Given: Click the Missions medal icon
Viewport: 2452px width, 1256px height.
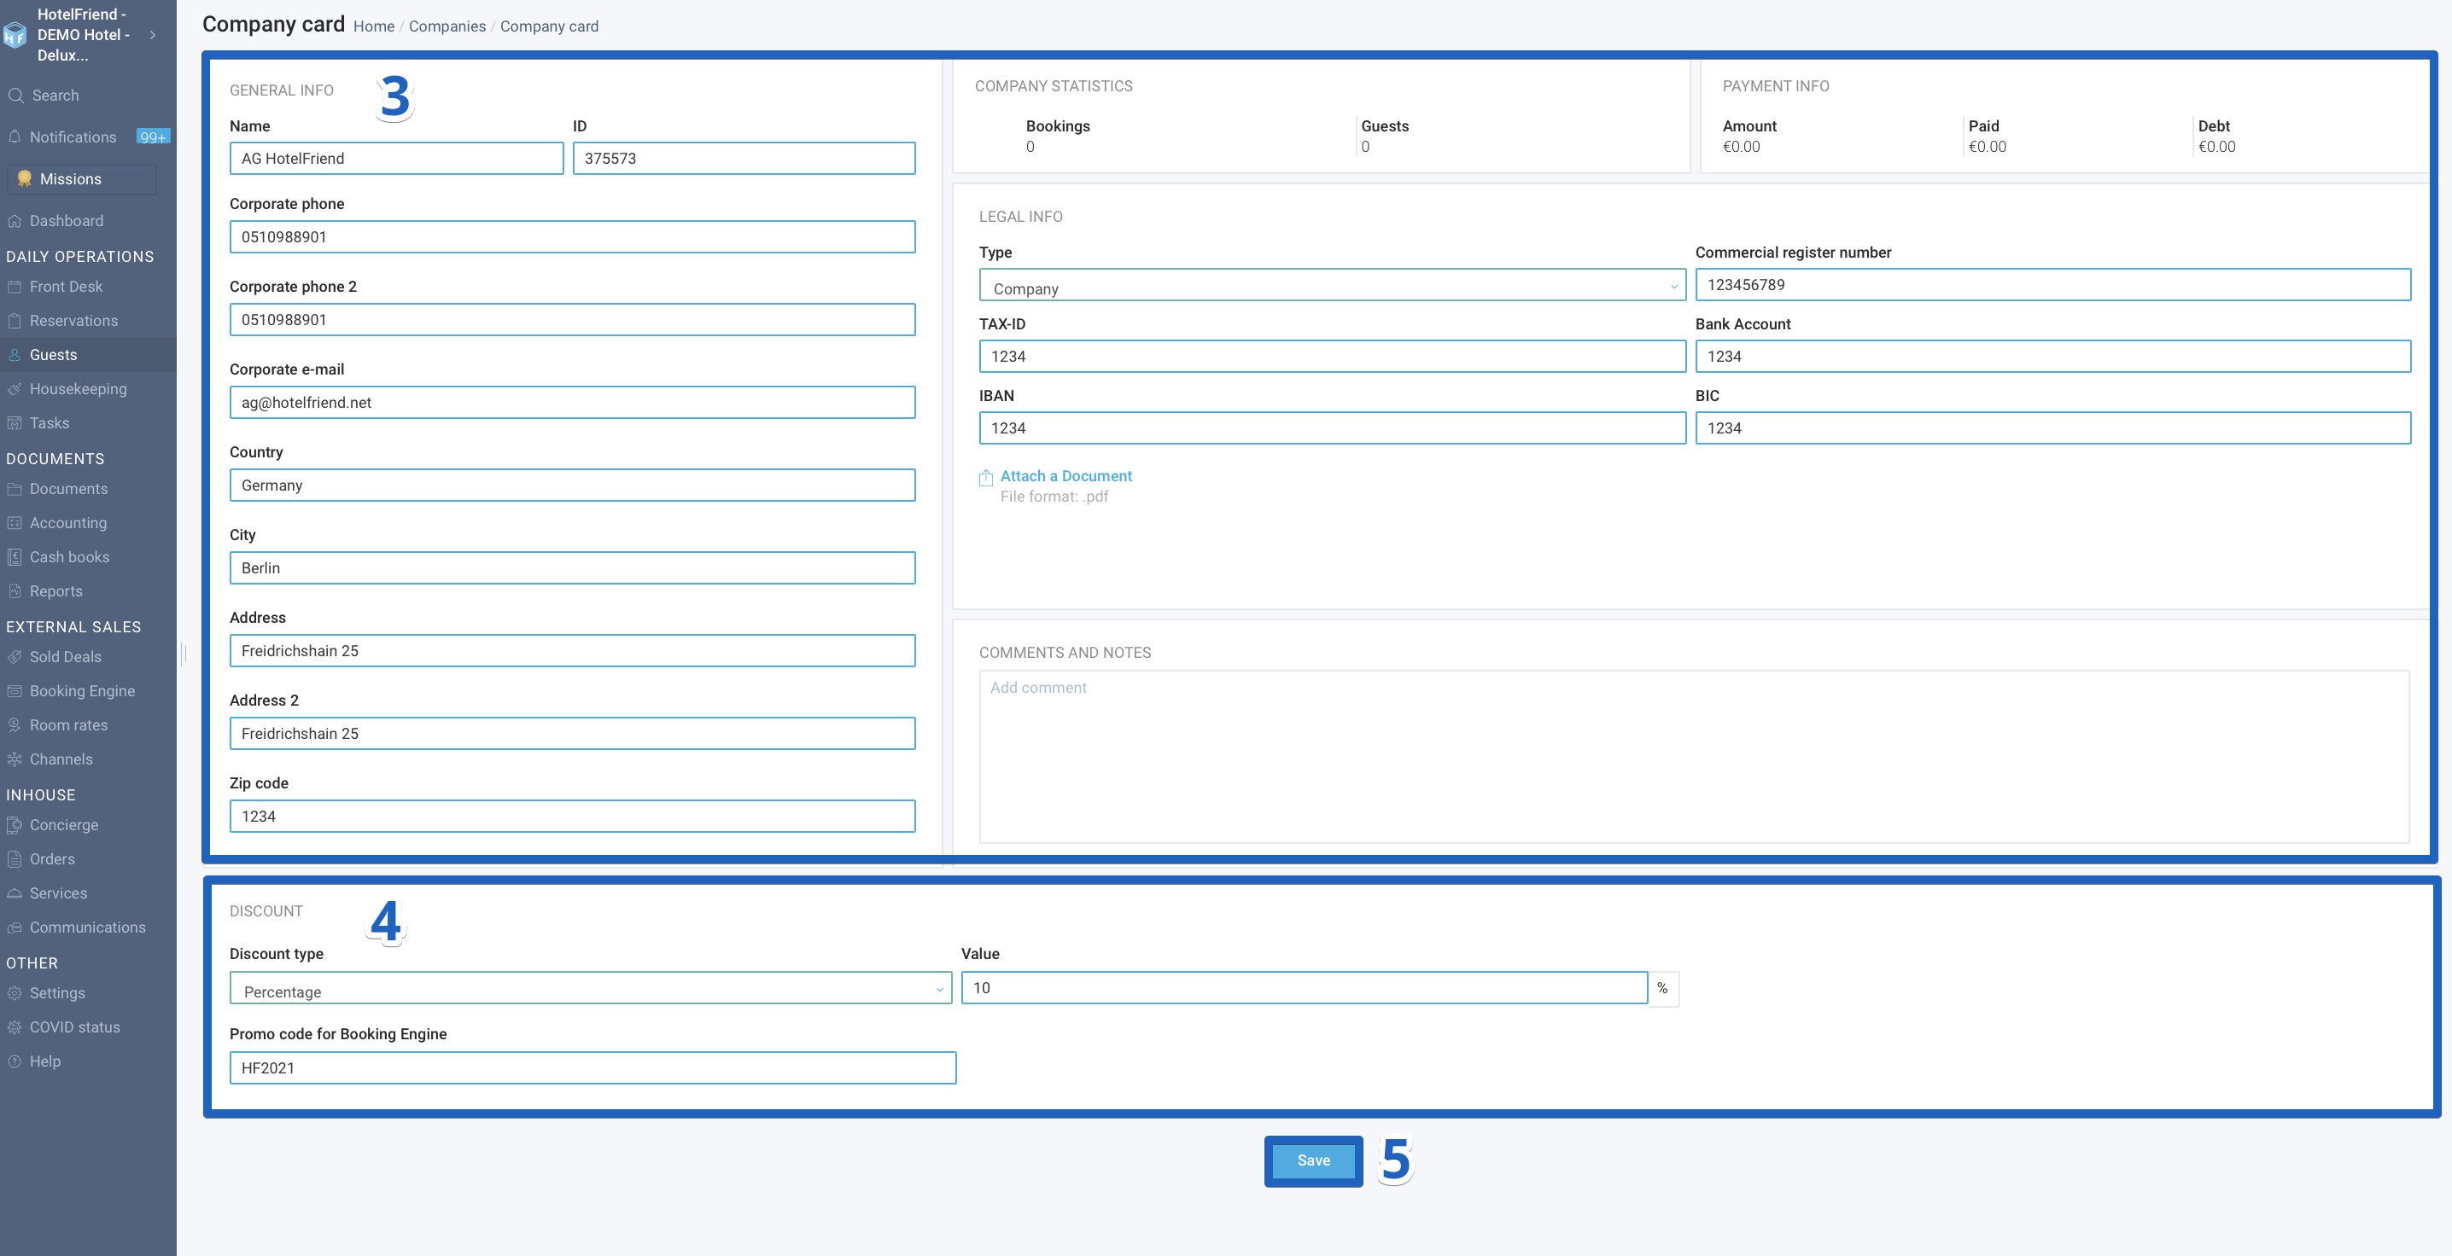Looking at the screenshot, I should click(25, 179).
